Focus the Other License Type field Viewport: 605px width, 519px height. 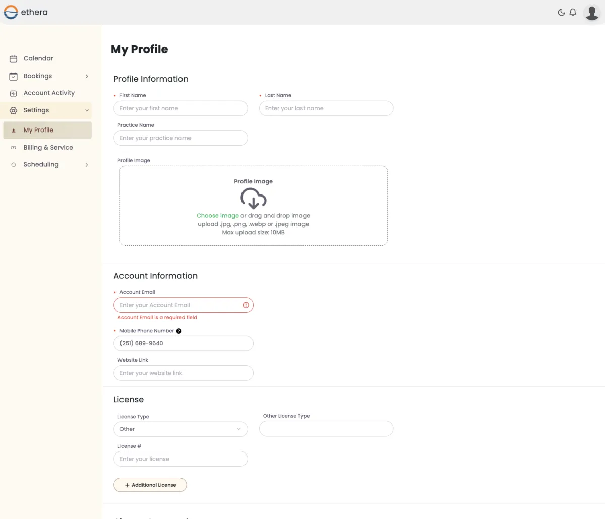tap(326, 429)
